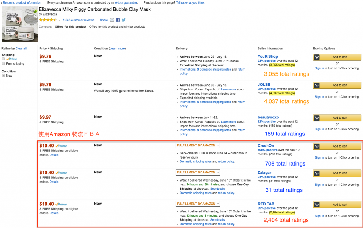Click Prime badge on RED TAB price

61,204
